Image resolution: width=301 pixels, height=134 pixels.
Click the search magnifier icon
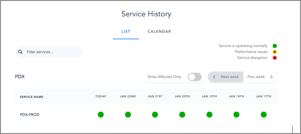pos(20,52)
